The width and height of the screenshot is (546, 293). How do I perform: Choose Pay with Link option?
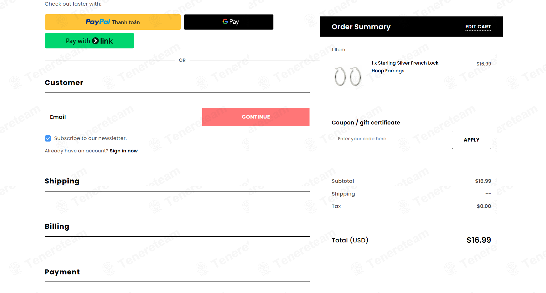coord(89,41)
